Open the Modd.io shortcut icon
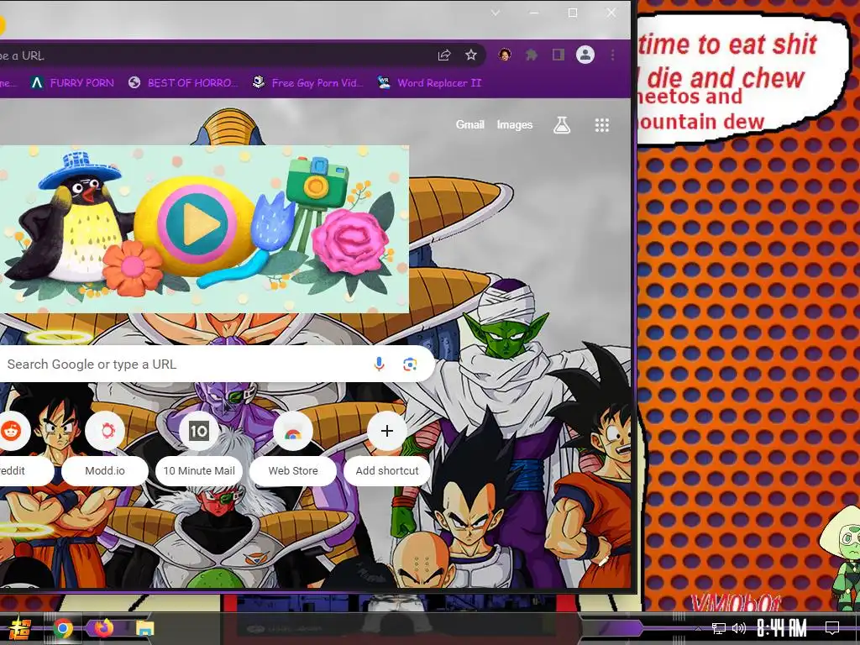Viewport: 860px width, 645px height. [105, 431]
